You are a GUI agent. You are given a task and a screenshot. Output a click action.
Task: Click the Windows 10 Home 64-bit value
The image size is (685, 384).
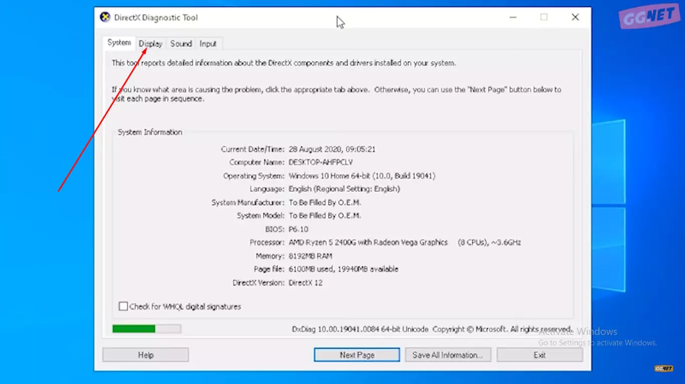(x=362, y=176)
